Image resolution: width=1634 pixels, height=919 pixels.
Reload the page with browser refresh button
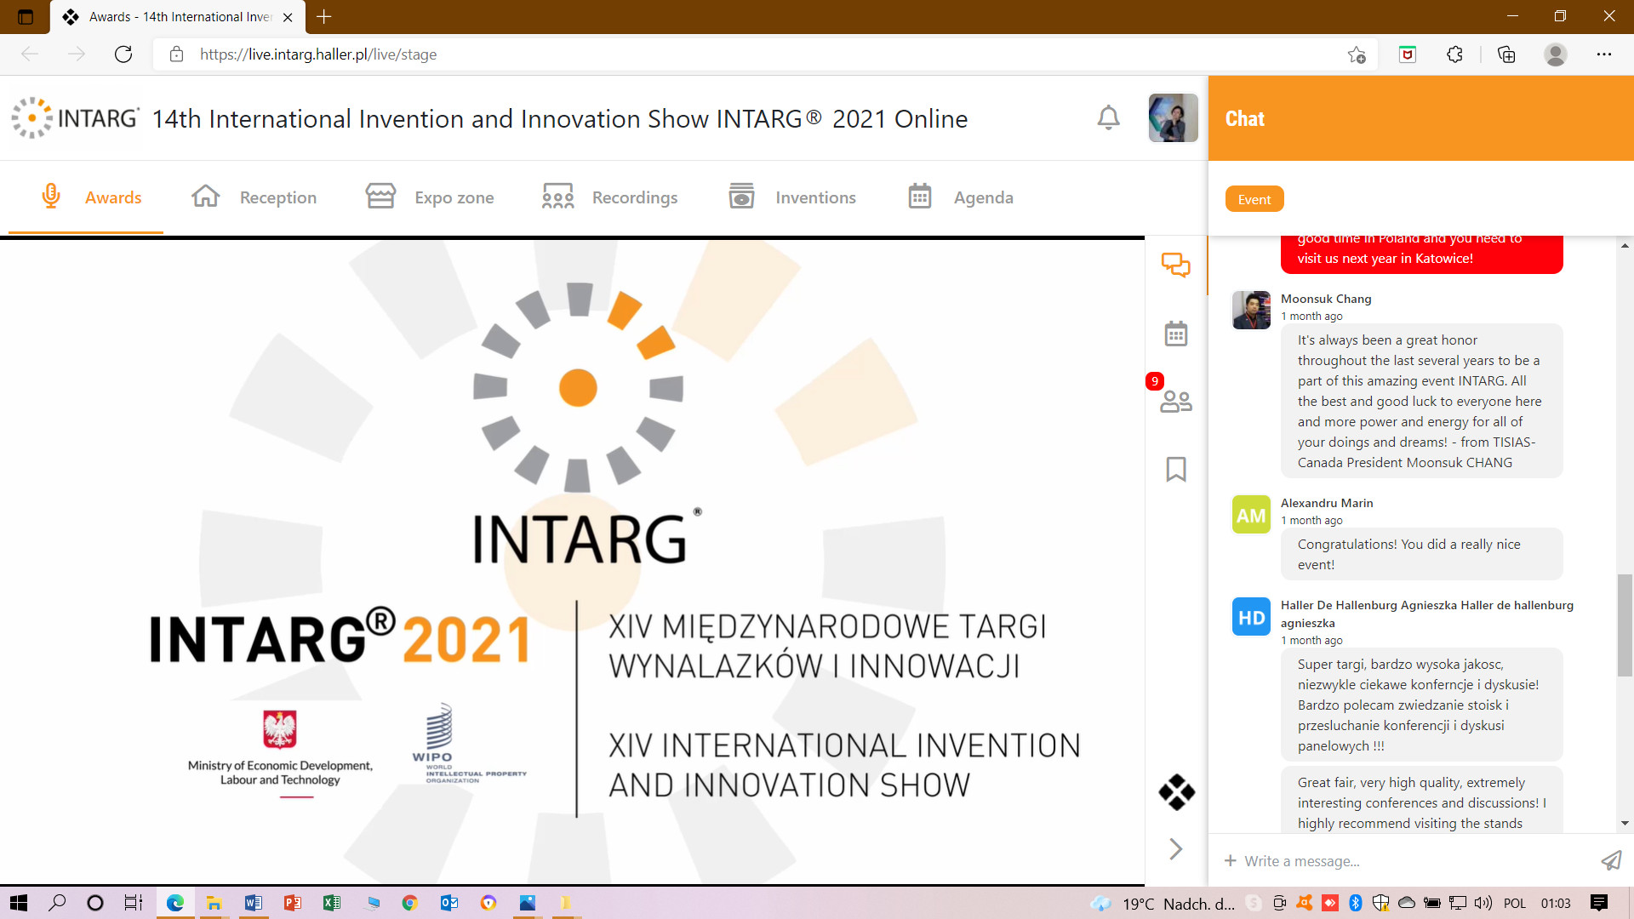click(x=123, y=54)
